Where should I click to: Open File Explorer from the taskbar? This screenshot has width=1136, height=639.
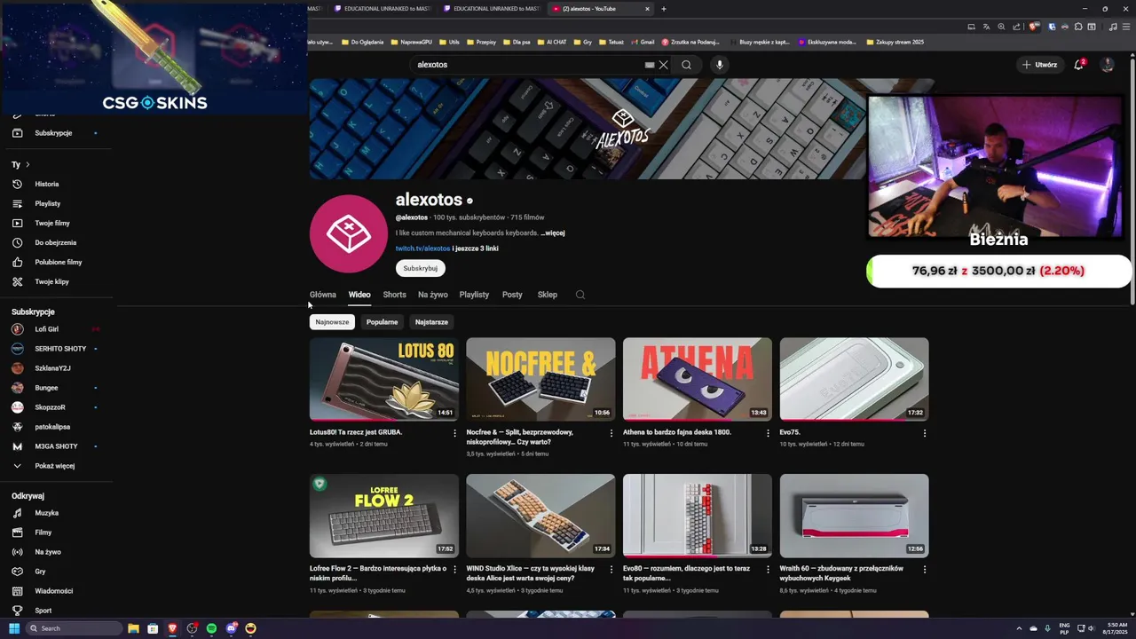(x=133, y=628)
